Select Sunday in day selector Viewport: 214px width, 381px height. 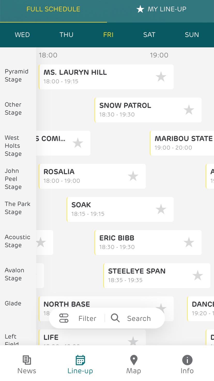click(x=192, y=35)
